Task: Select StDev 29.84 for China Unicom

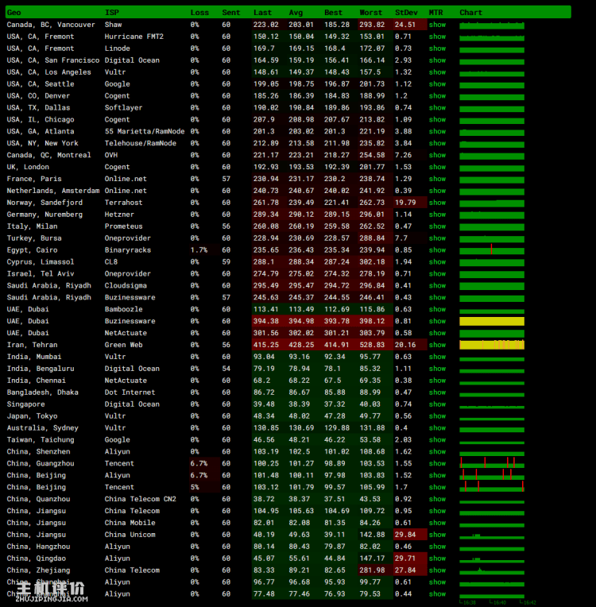Action: 405,535
